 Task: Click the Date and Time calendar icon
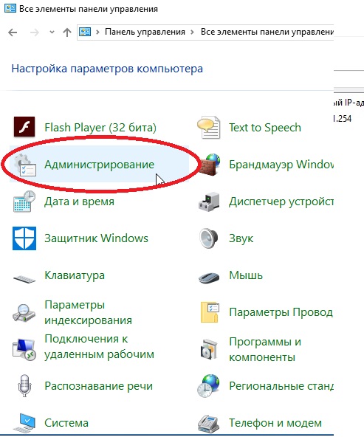24,202
